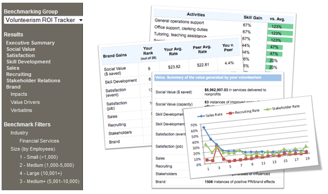The height and width of the screenshot is (194, 328).
Task: Navigate to Stakeholder Relations results
Action: click(x=33, y=81)
